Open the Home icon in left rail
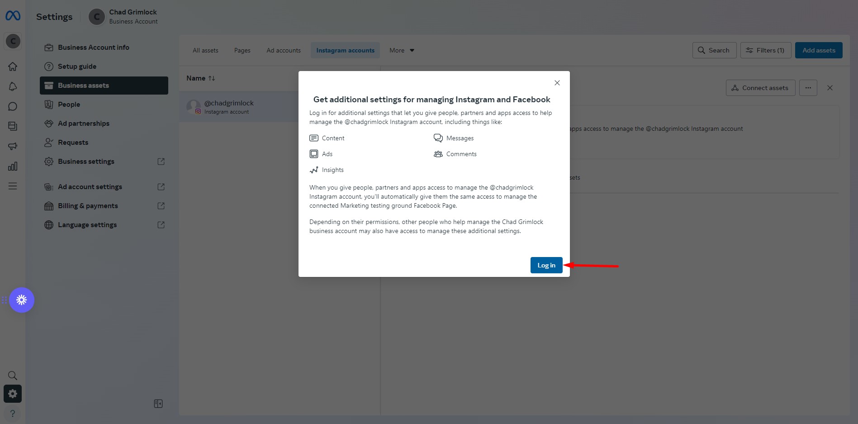Viewport: 858px width, 424px height. 13,67
